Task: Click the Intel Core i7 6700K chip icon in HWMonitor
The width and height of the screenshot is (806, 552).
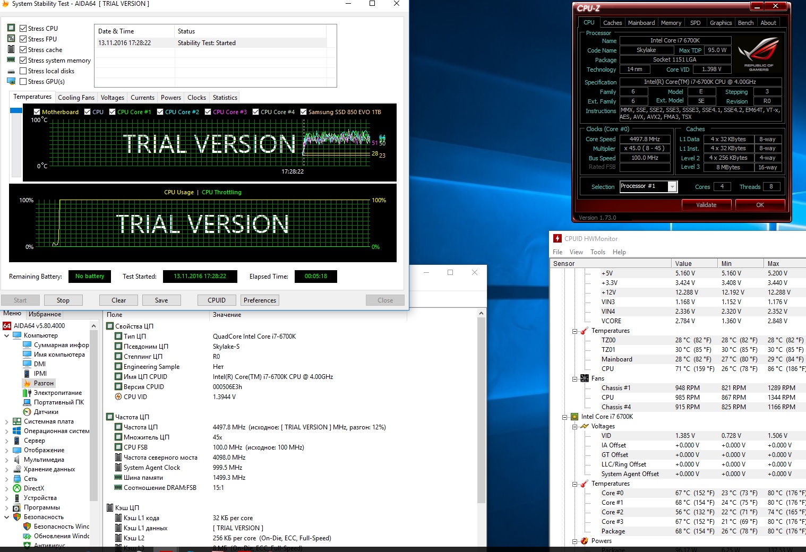Action: tap(575, 417)
